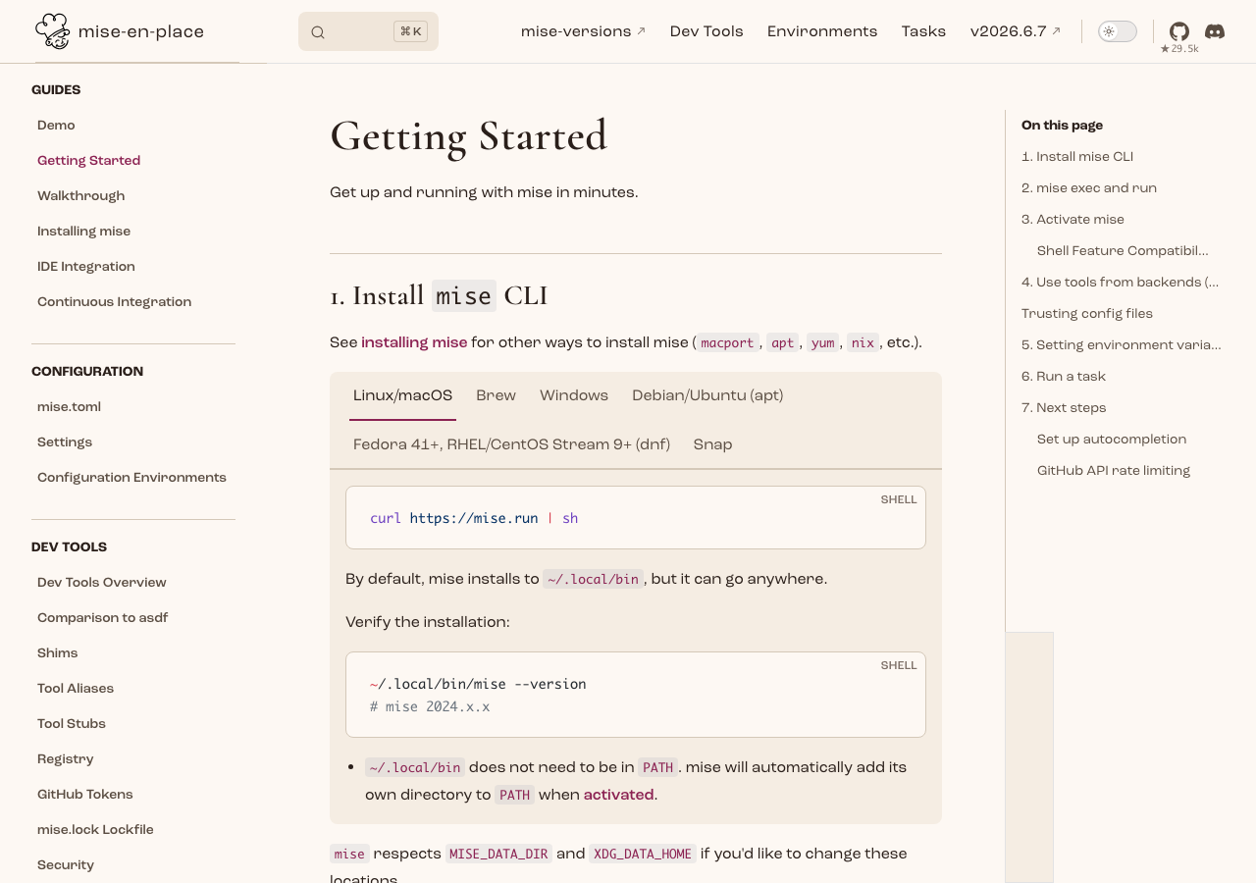Open the Discord community icon
Screen dimensions: 1256x883
(1215, 31)
